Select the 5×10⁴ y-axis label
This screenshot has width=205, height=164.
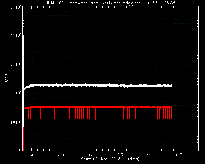[16, 7]
